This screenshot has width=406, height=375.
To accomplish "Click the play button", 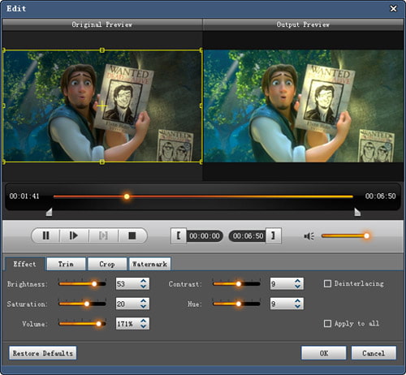I will (74, 235).
